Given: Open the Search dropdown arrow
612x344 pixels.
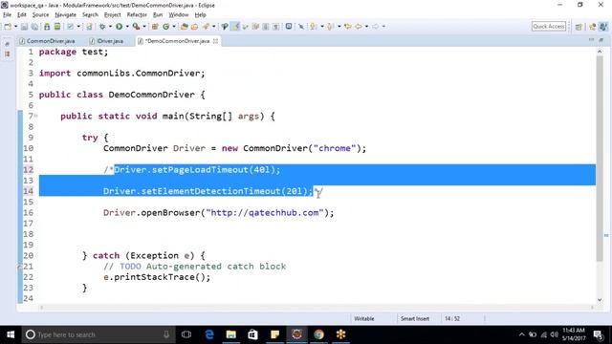Looking at the screenshot, I should pos(213,27).
